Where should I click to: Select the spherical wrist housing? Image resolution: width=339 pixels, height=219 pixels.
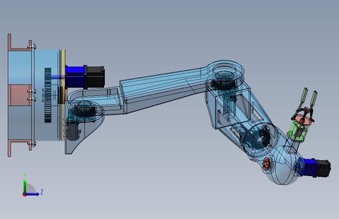282,166
